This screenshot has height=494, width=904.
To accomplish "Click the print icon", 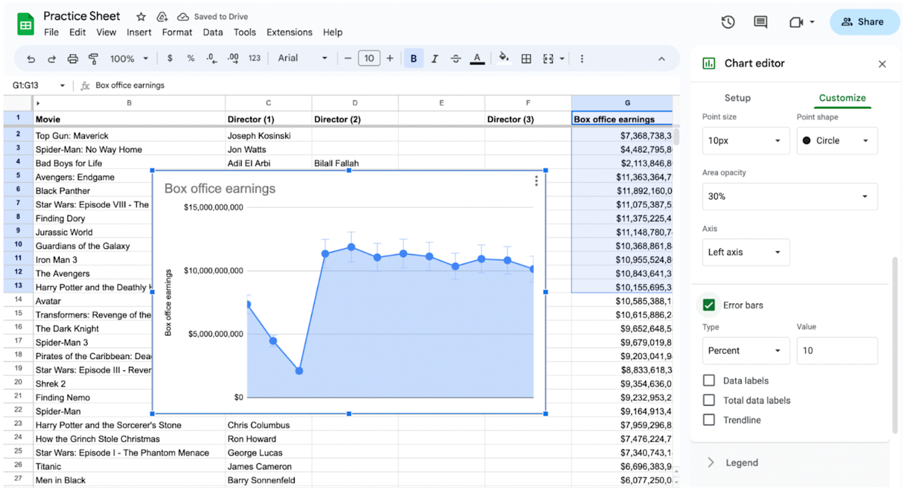I will click(73, 58).
